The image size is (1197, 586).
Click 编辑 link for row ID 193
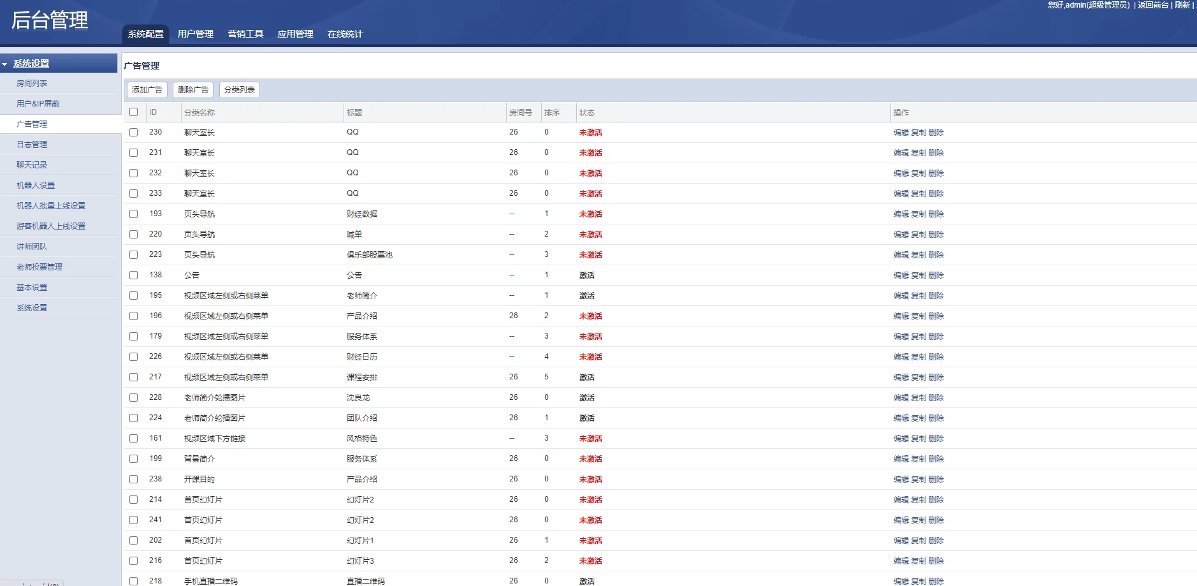point(901,214)
